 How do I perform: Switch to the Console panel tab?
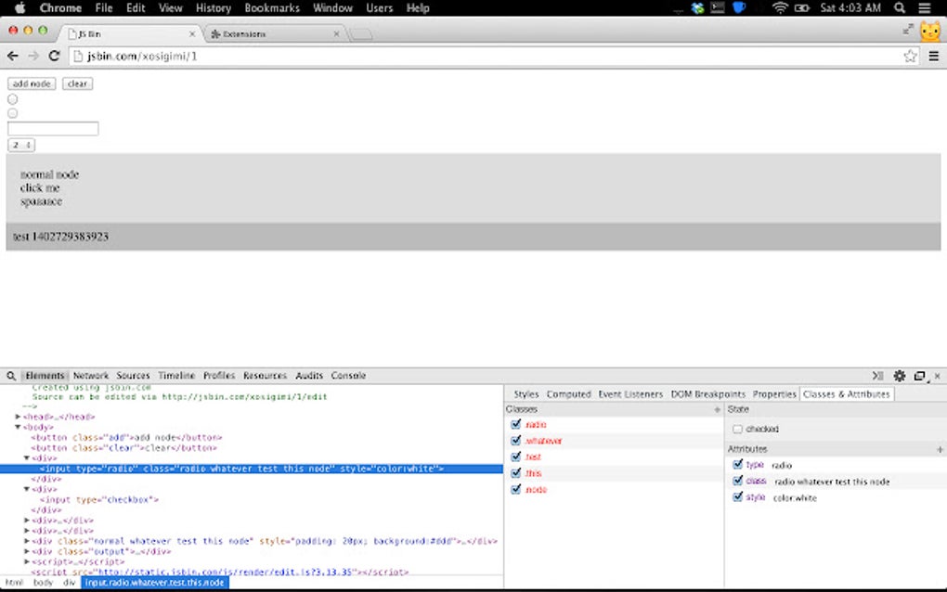click(x=348, y=376)
